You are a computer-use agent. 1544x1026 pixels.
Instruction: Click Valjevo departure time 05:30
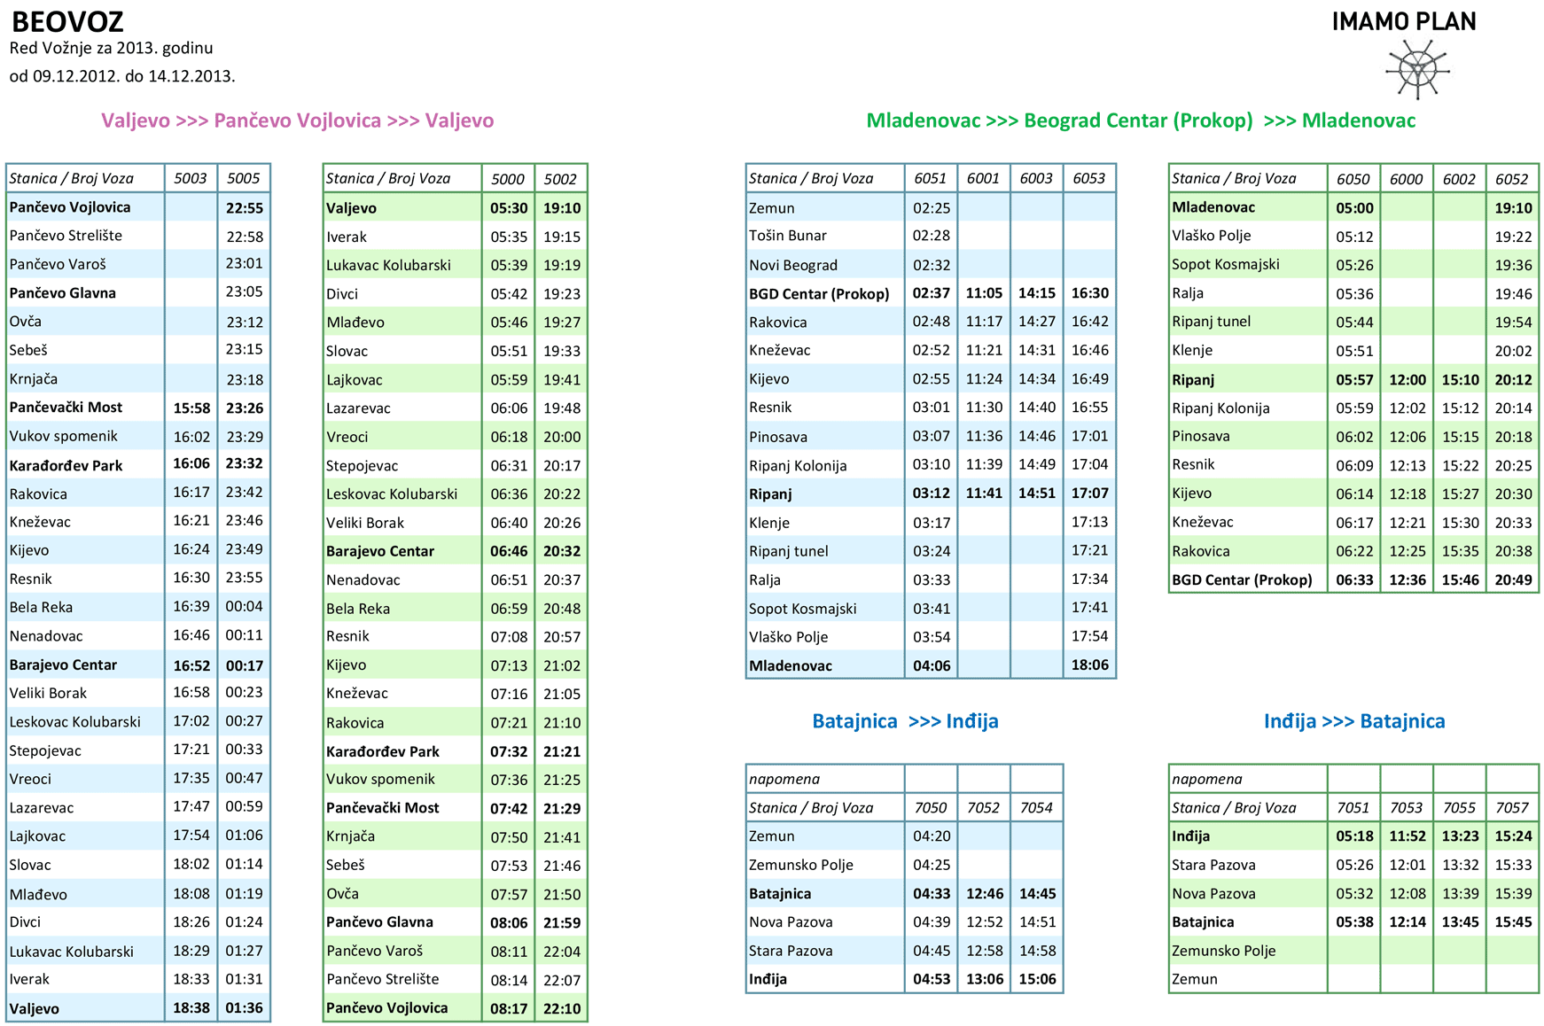(509, 207)
